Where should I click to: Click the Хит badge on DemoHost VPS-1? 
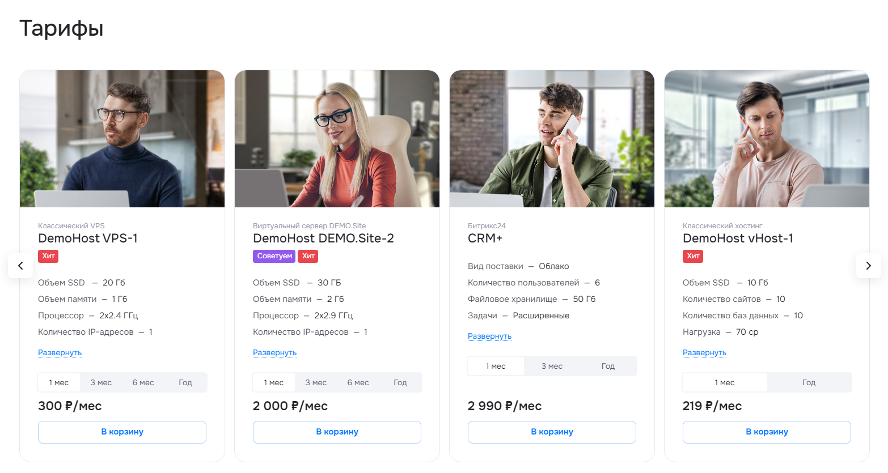48,256
